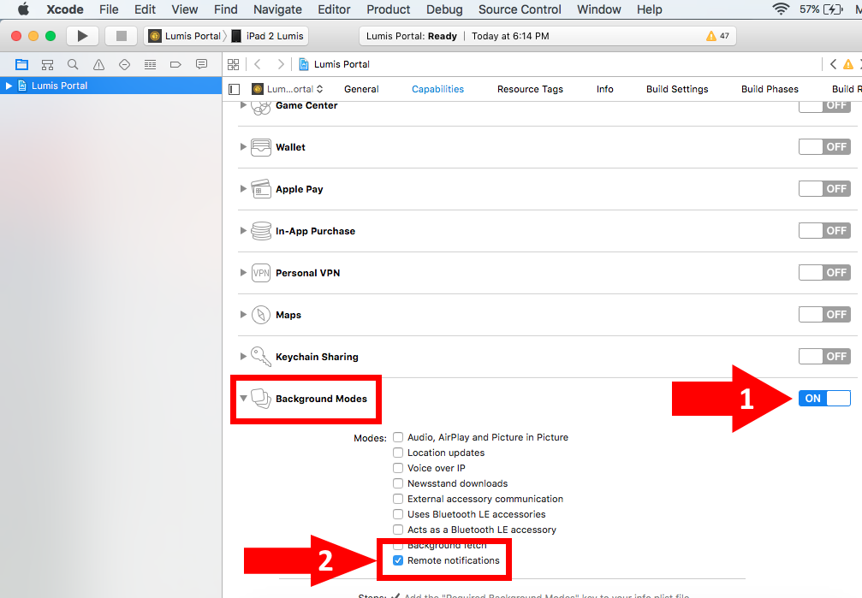Expand Keychain Sharing details

(243, 356)
